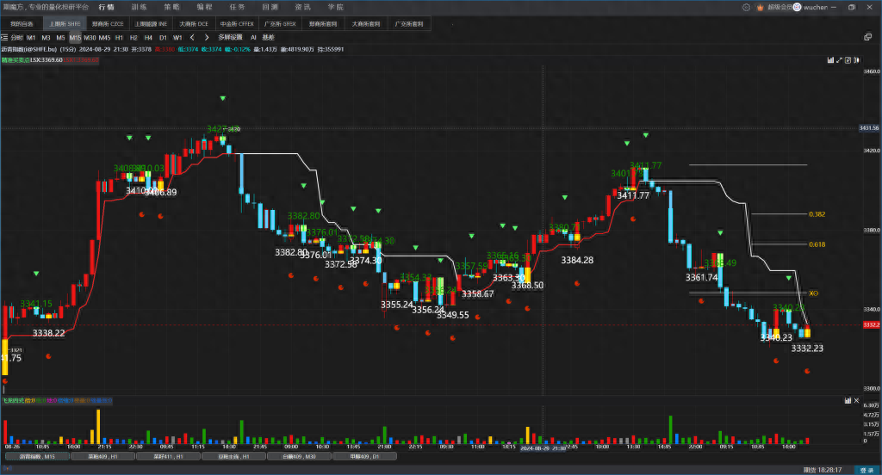
Task: Switch to 上期所 SHFE tab
Action: [x=65, y=24]
